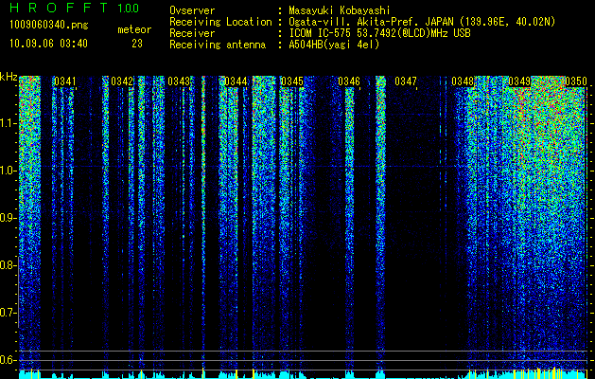The height and width of the screenshot is (379, 595).
Task: Click the 0344 time marker
Action: click(236, 81)
